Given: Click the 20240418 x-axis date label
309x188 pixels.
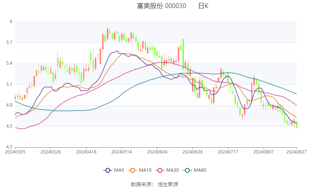Looking at the screenshot, I should pos(86,152).
